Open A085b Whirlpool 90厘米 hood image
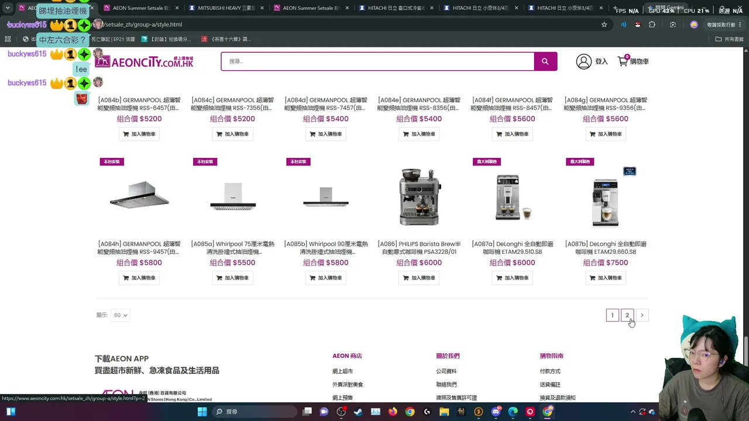The height and width of the screenshot is (421, 749). [326, 196]
